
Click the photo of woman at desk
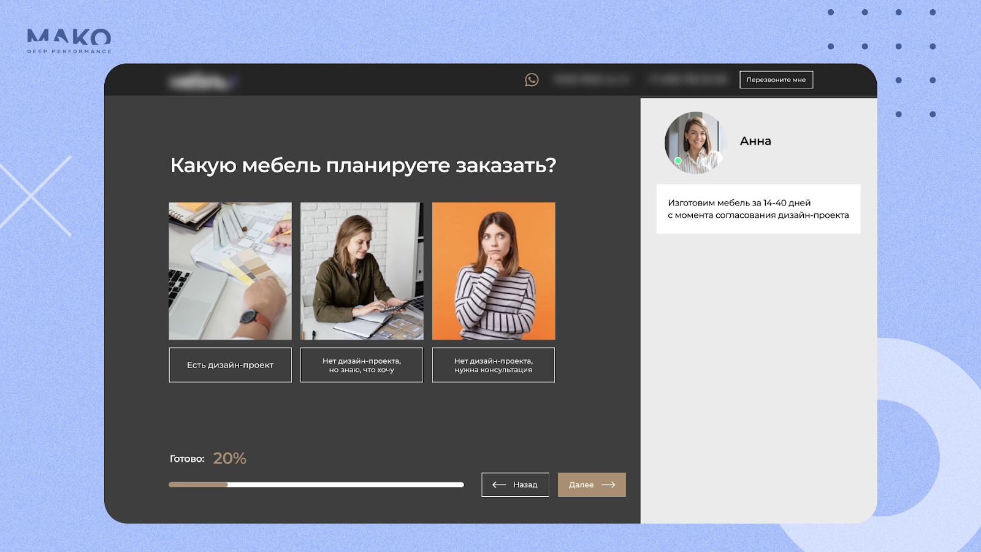coord(362,271)
